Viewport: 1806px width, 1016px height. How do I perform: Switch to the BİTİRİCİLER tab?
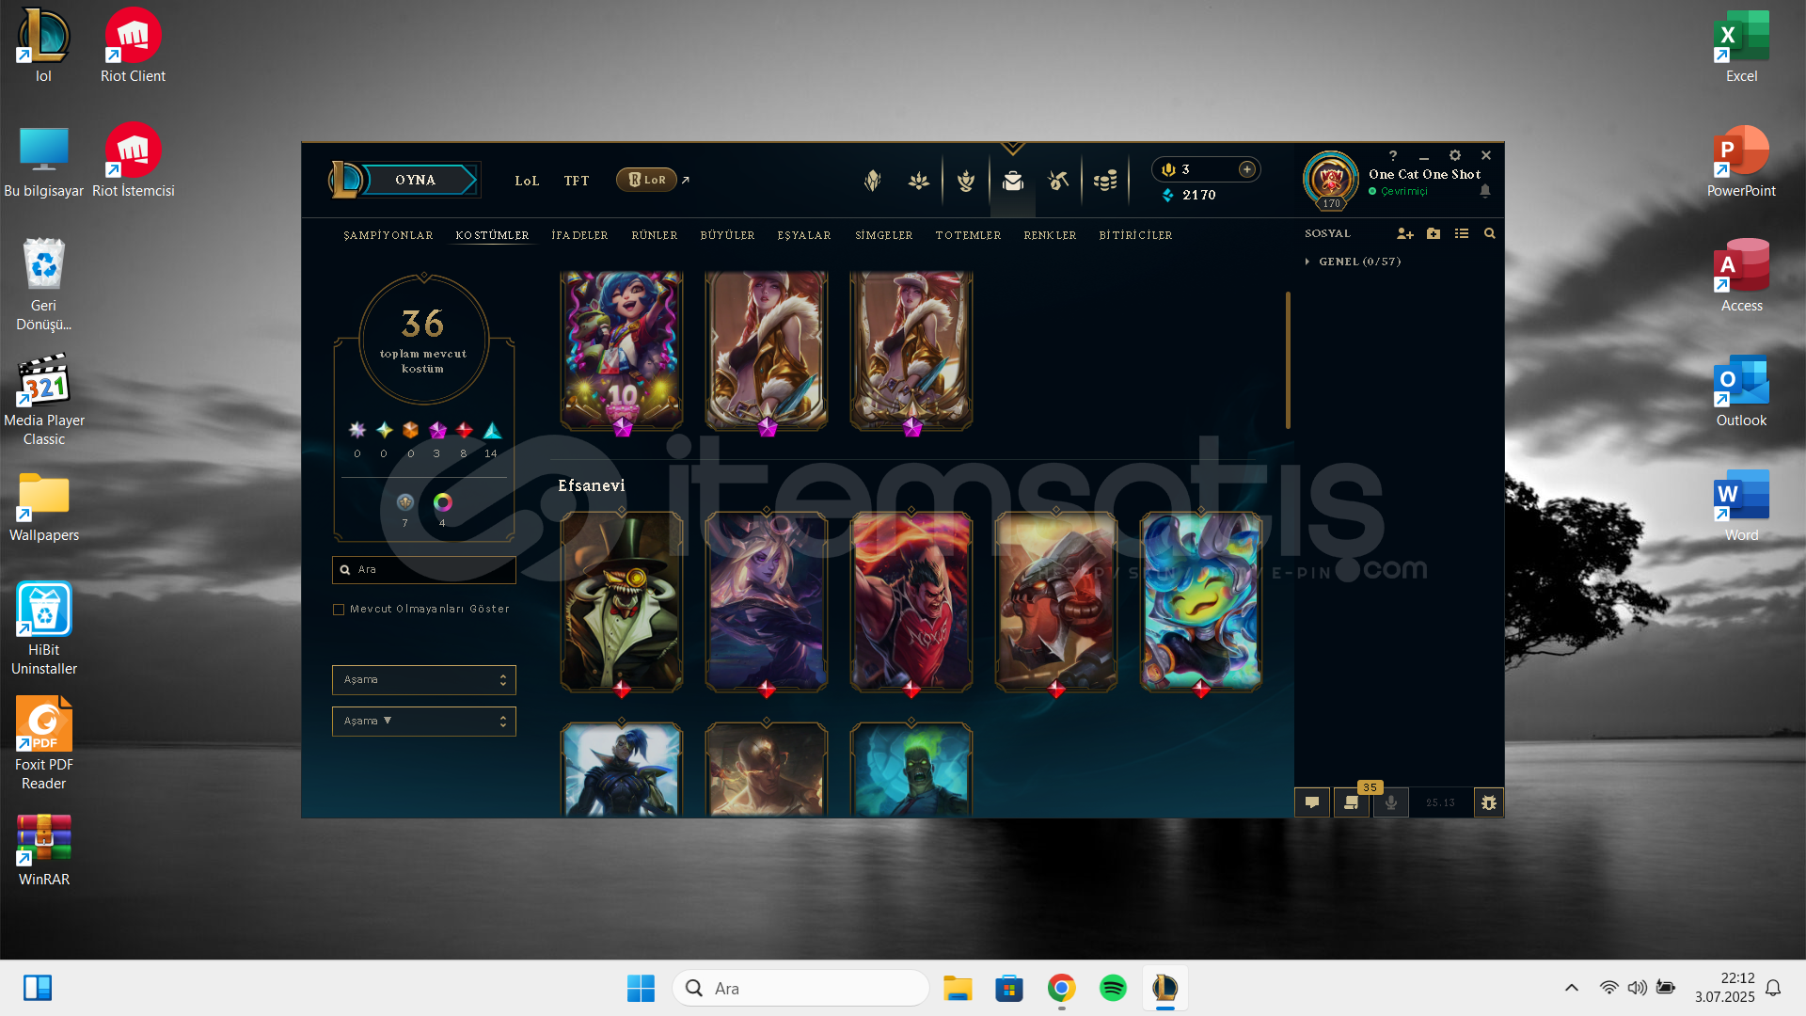click(1135, 235)
